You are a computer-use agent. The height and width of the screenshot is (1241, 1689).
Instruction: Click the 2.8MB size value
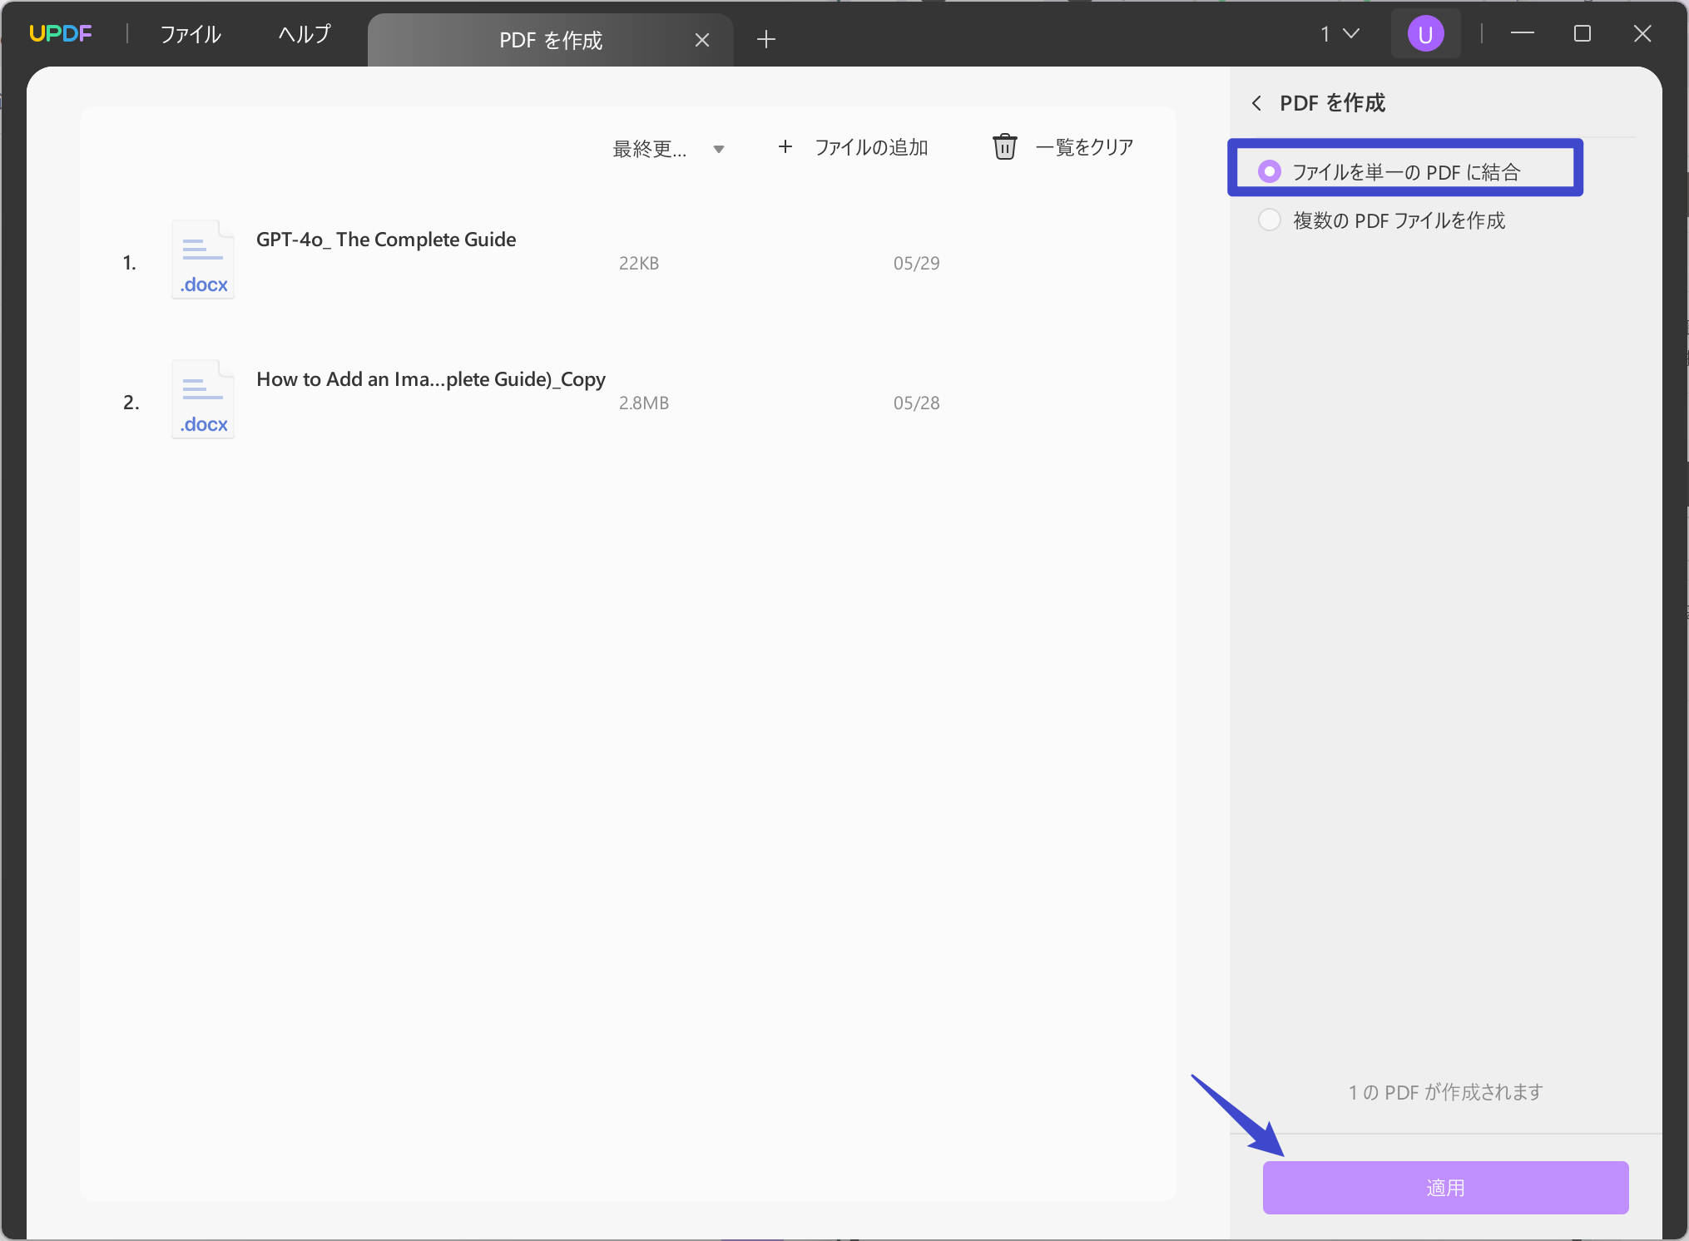coord(644,403)
